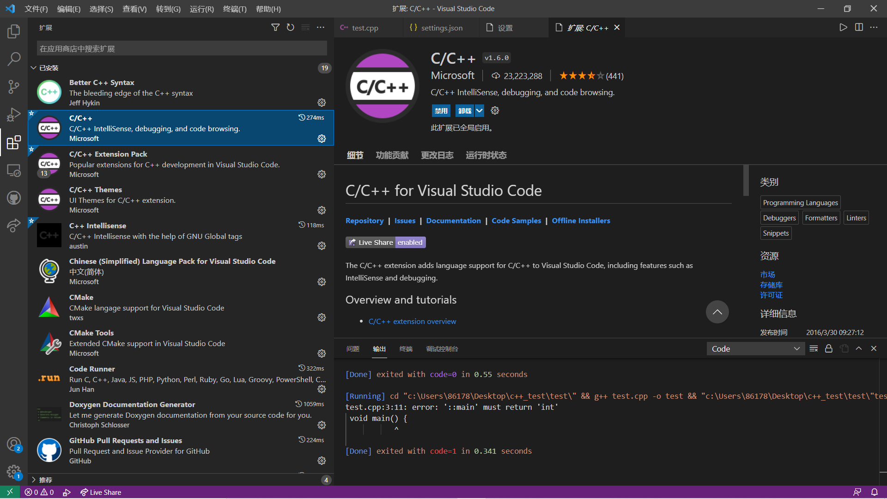This screenshot has height=499, width=887.
Task: Refresh the extensions list
Action: tap(290, 28)
